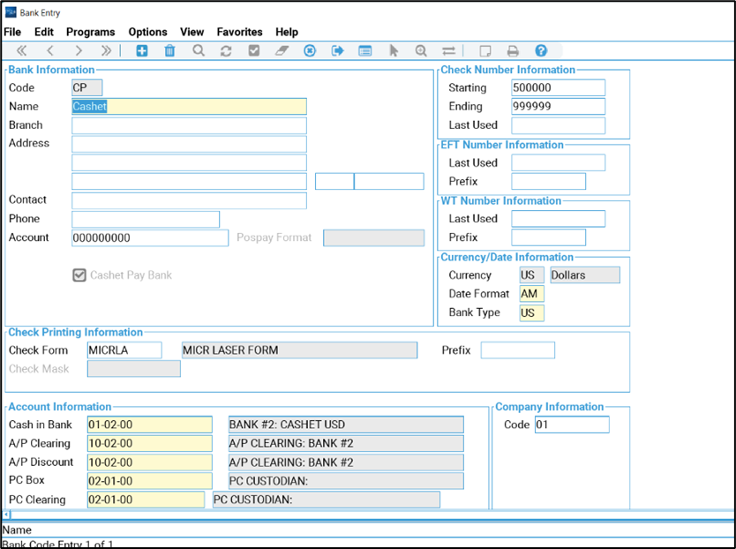Open the Favorites menu
This screenshot has height=549, width=736.
[x=239, y=32]
